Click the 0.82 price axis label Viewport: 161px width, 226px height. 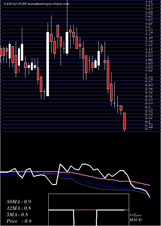149,118
